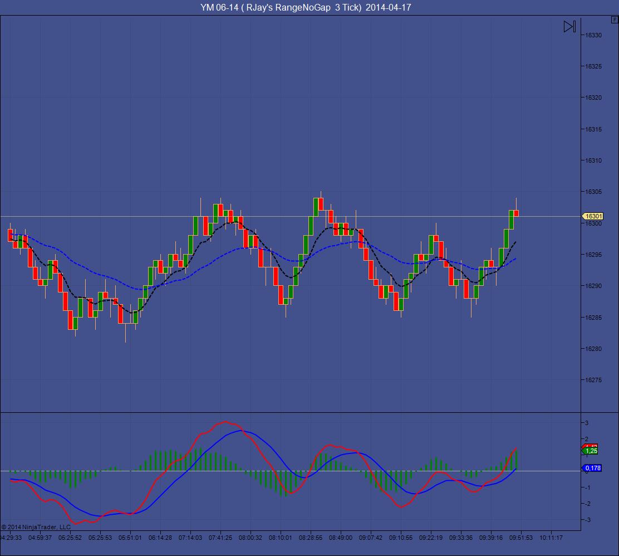Click the 04:59:37 time axis label
Viewport: 619px width, 556px height.
(40, 538)
